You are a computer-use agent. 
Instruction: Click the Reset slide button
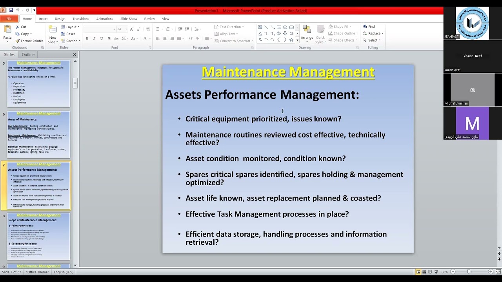68,34
